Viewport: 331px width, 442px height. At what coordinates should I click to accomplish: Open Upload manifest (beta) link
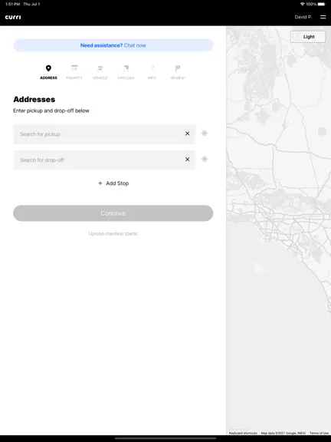(x=113, y=234)
